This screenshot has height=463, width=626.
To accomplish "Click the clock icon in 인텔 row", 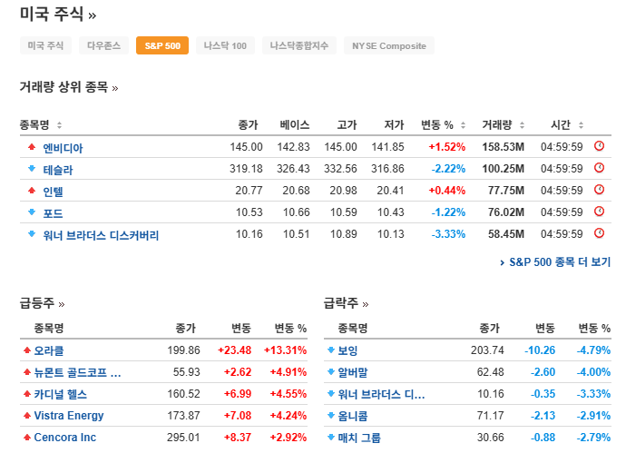I will [600, 190].
